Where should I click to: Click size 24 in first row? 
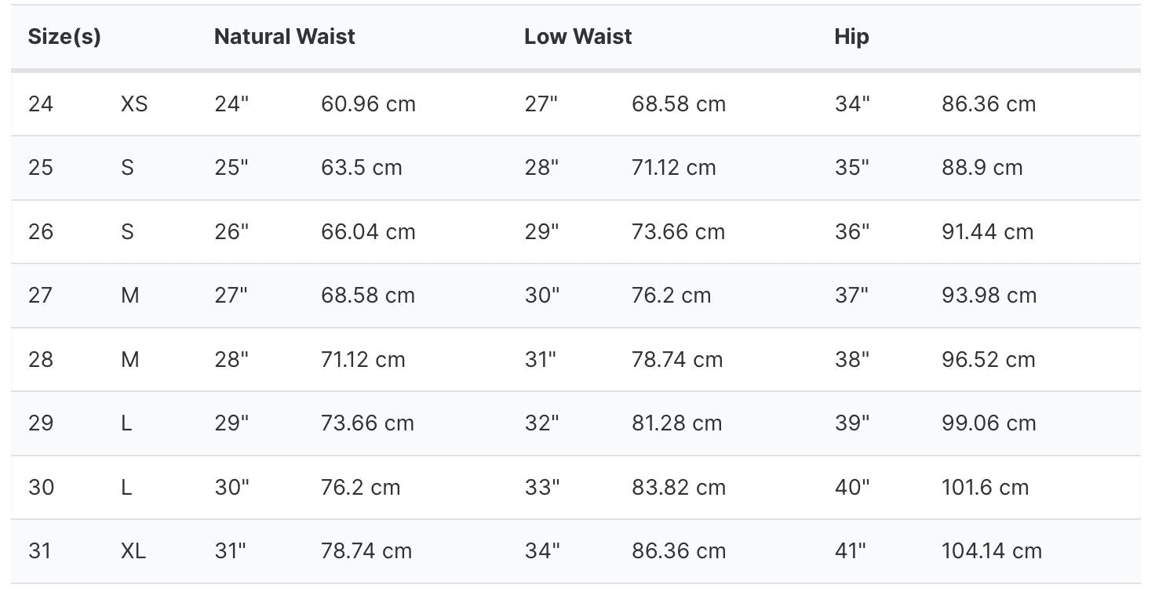tap(41, 103)
